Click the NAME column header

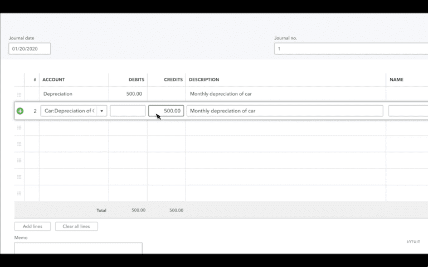(x=396, y=80)
